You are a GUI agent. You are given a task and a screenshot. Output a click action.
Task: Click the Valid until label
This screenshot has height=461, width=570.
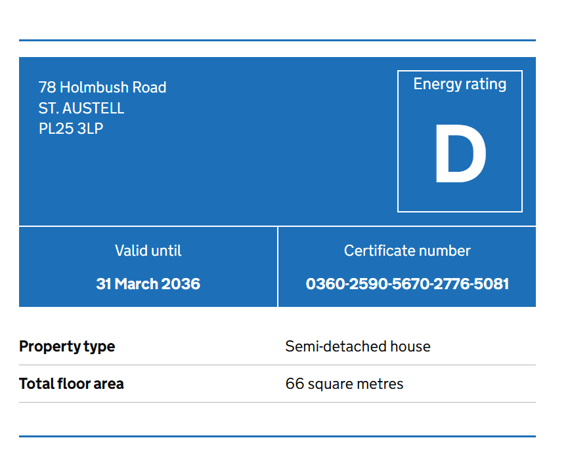[148, 251]
